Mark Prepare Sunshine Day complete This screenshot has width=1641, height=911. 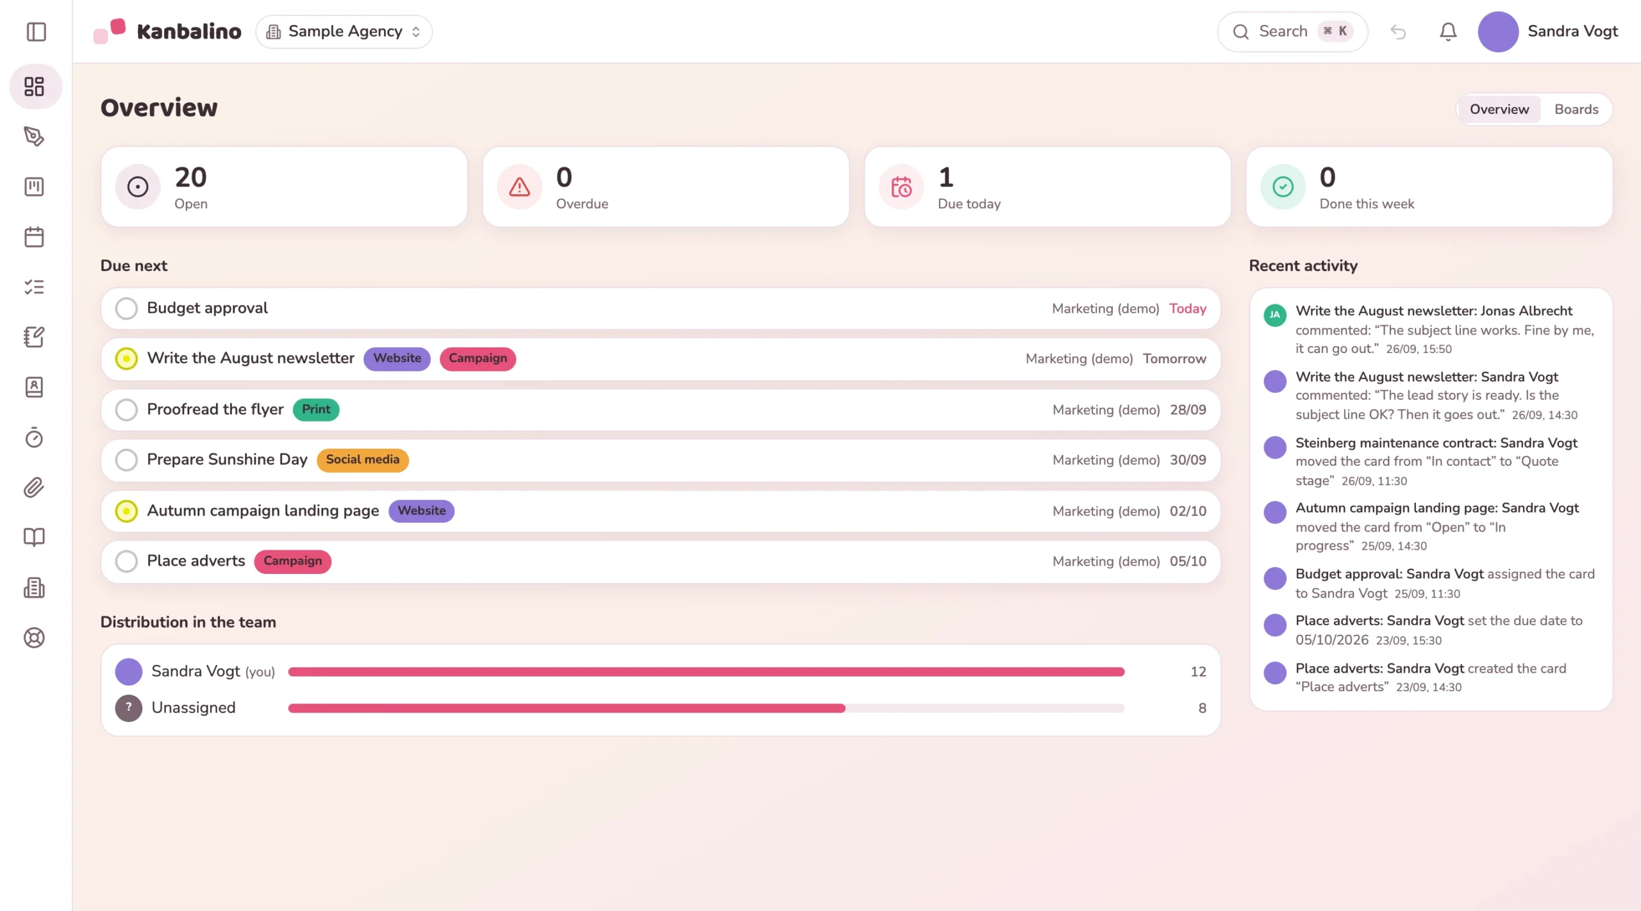tap(126, 460)
